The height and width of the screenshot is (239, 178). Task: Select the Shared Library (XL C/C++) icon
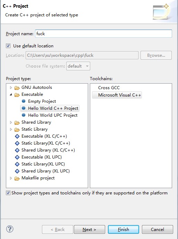pos(17,150)
